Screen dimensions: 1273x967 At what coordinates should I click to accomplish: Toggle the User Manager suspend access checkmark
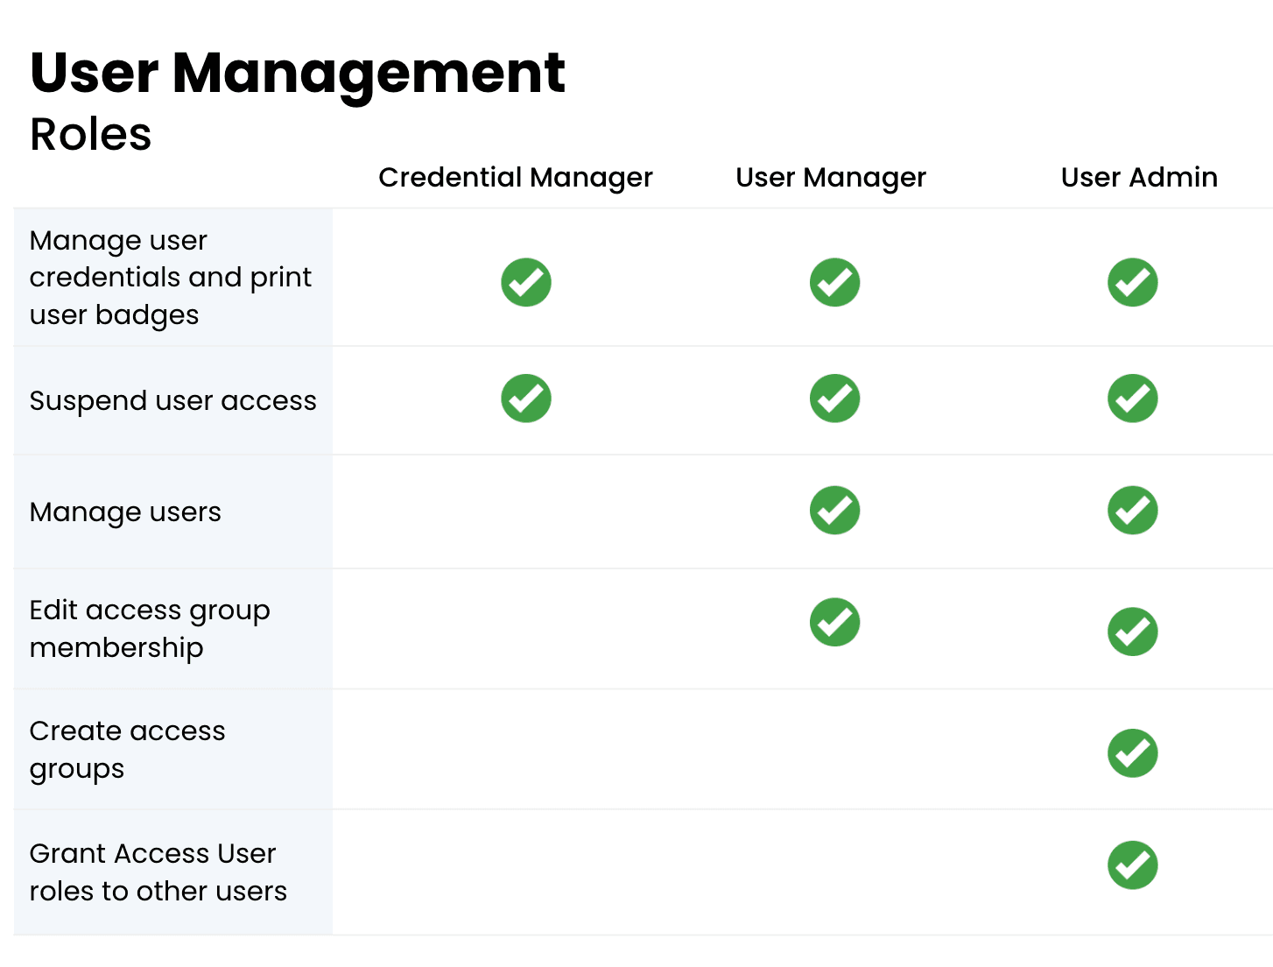point(834,399)
